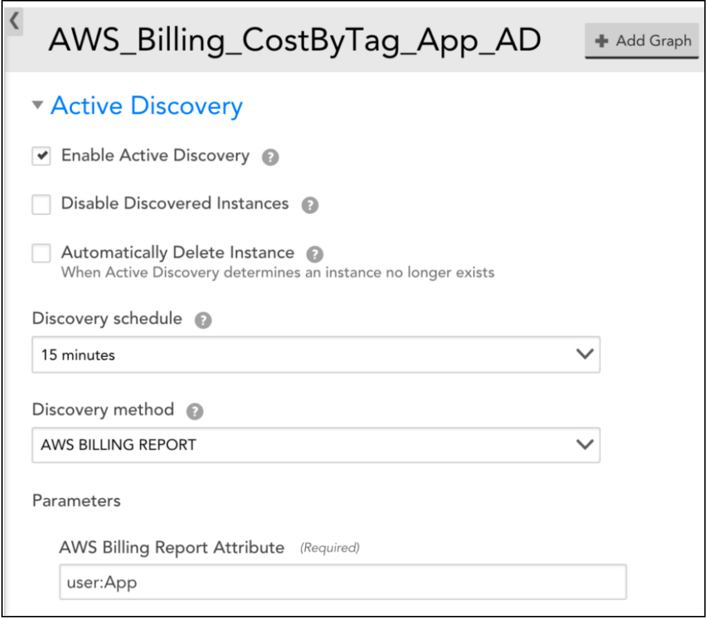Uncheck the Enable Active Discovery checkbox

(41, 157)
